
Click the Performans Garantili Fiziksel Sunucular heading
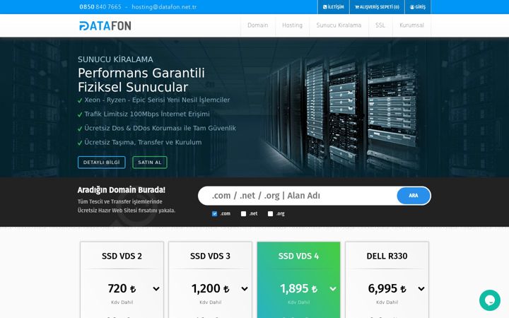coord(141,80)
